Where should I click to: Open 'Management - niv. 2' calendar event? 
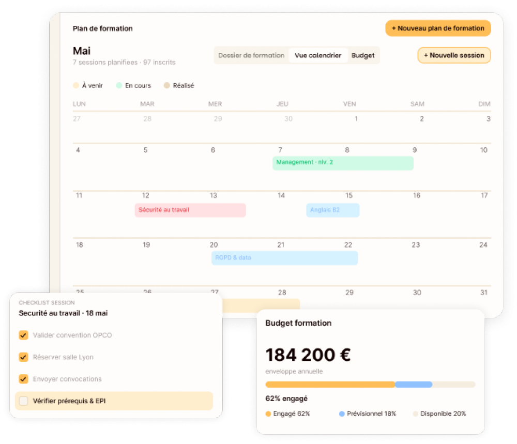click(x=343, y=163)
